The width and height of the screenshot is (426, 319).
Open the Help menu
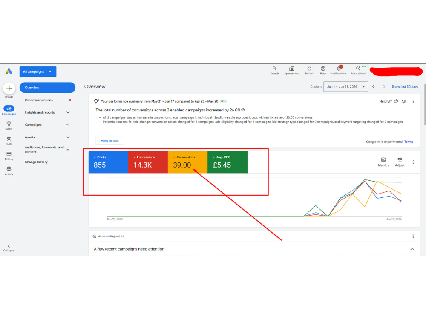[x=323, y=70]
